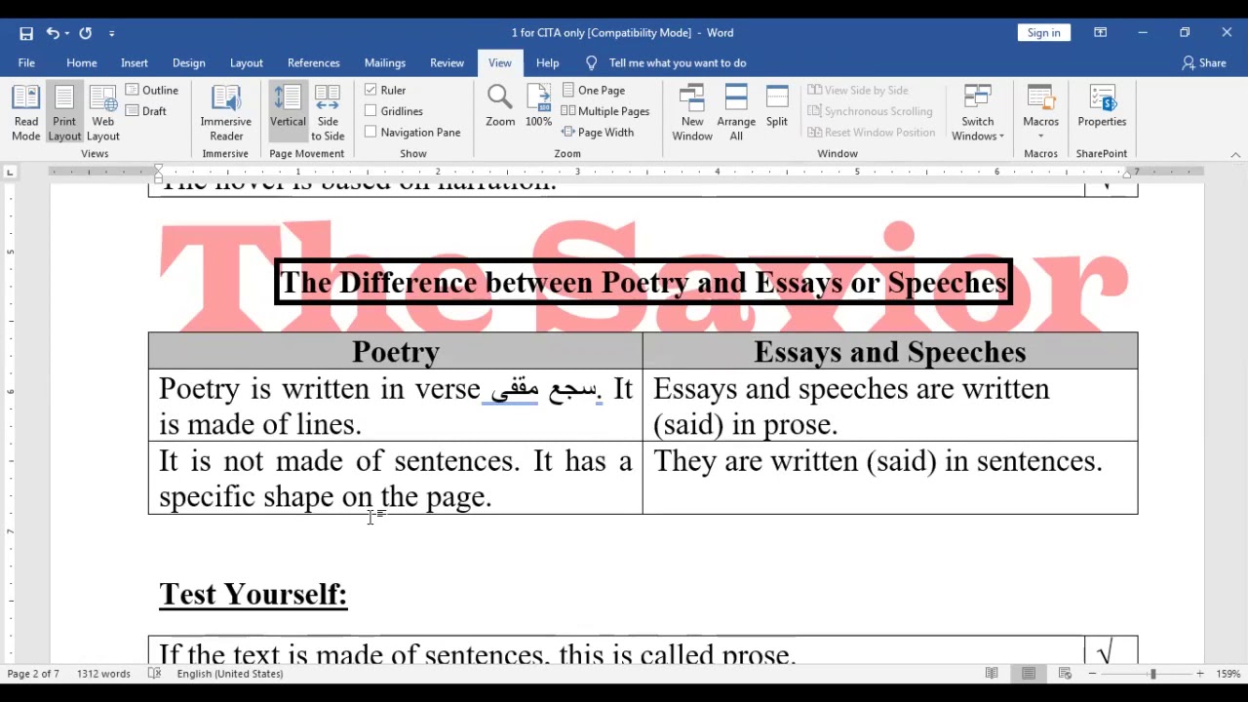
Task: Open SharePoint Properties
Action: (1102, 107)
